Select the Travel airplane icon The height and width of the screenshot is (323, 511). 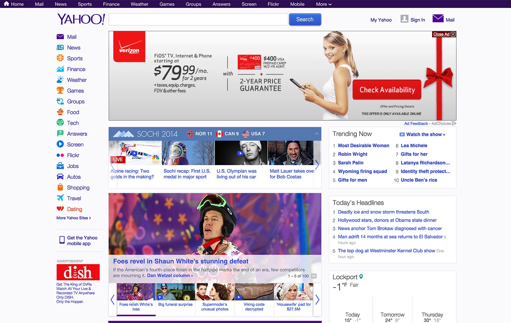tap(60, 198)
